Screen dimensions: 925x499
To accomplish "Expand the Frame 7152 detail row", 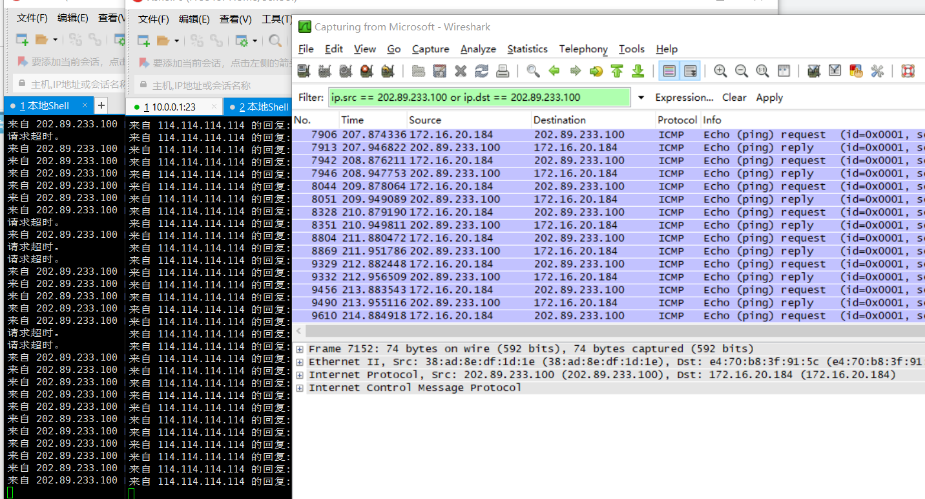I will (x=300, y=349).
